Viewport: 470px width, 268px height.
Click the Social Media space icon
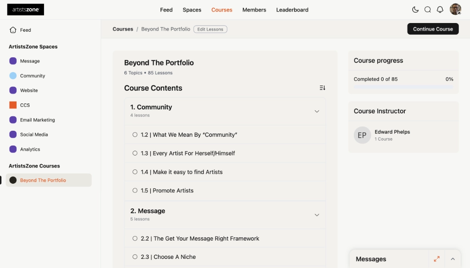tap(13, 134)
